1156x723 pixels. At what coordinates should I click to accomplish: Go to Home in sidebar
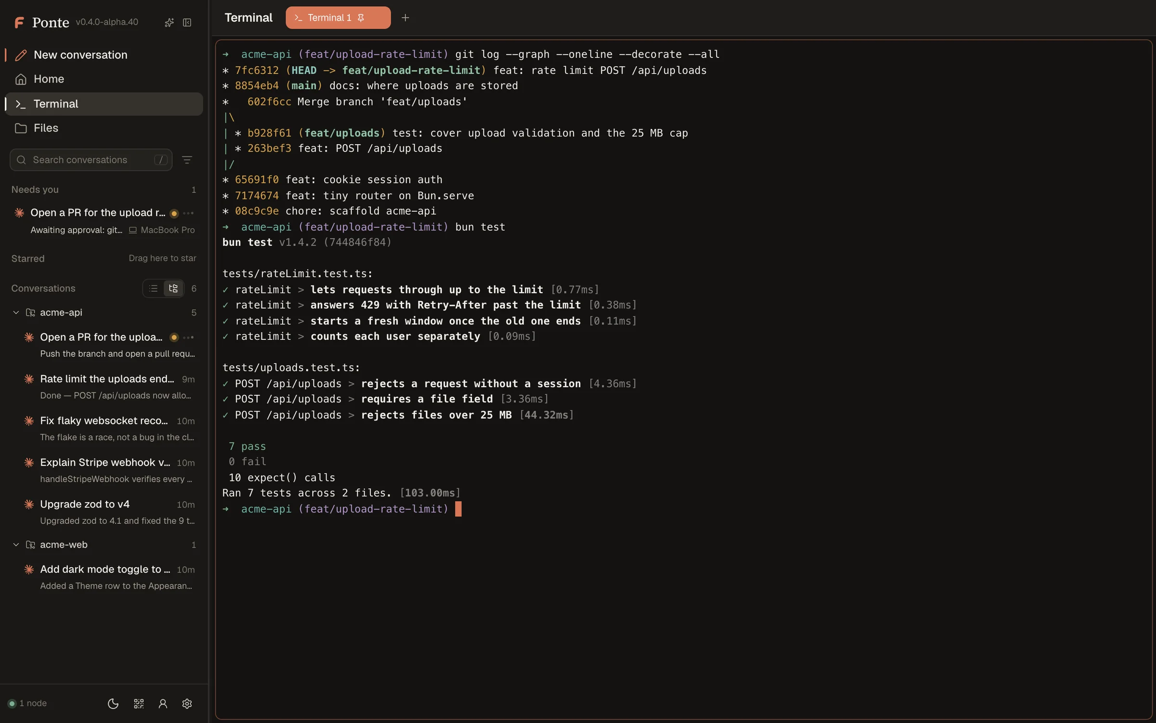click(104, 79)
